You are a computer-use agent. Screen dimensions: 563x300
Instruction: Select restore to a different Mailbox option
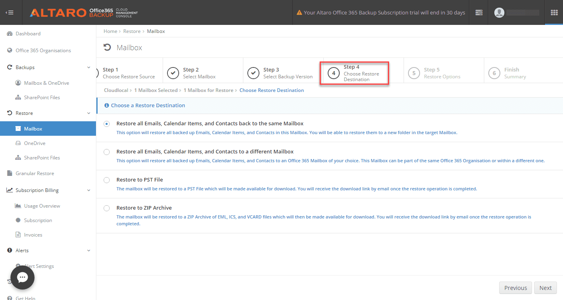coord(106,152)
